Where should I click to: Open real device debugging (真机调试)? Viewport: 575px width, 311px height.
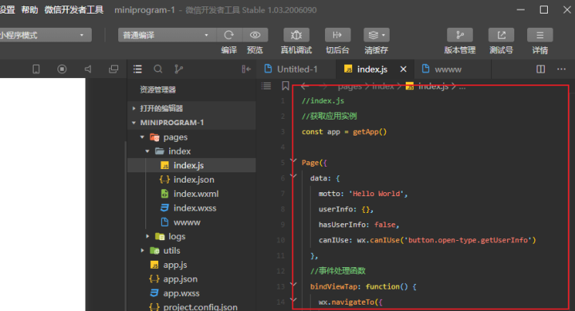coord(296,35)
